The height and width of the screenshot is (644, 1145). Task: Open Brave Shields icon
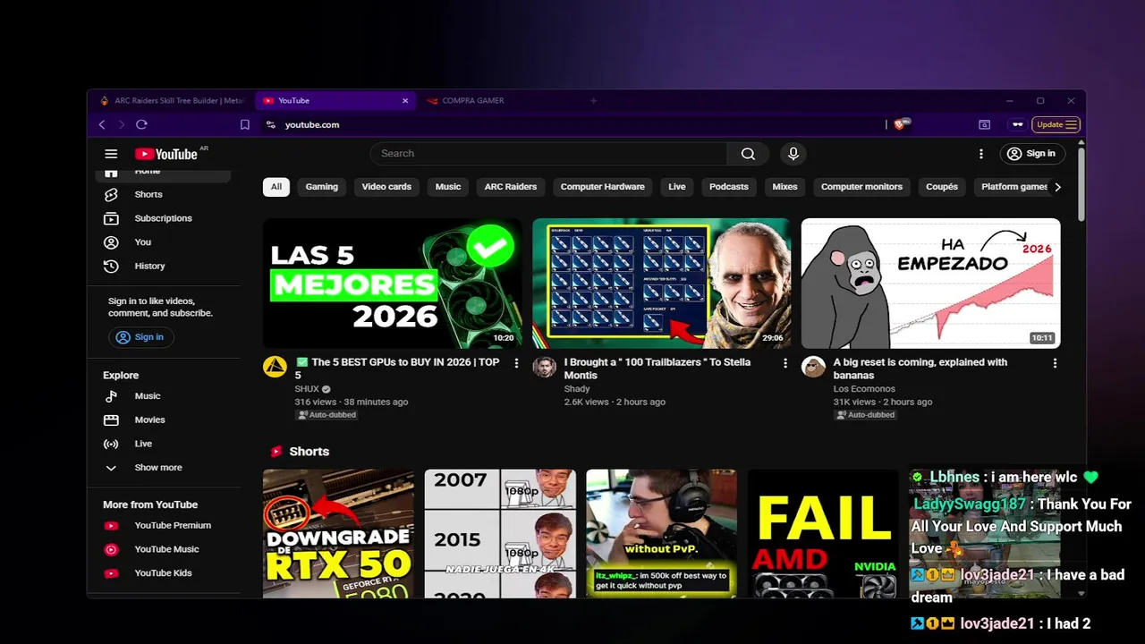pyautogui.click(x=901, y=124)
